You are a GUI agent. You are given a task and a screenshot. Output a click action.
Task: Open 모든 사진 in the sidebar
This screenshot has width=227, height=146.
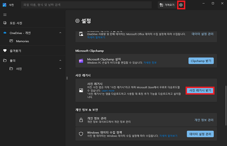[x=33, y=23]
